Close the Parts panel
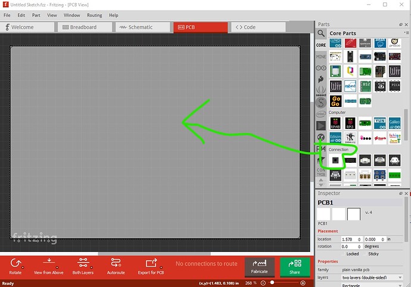 pos(406,24)
